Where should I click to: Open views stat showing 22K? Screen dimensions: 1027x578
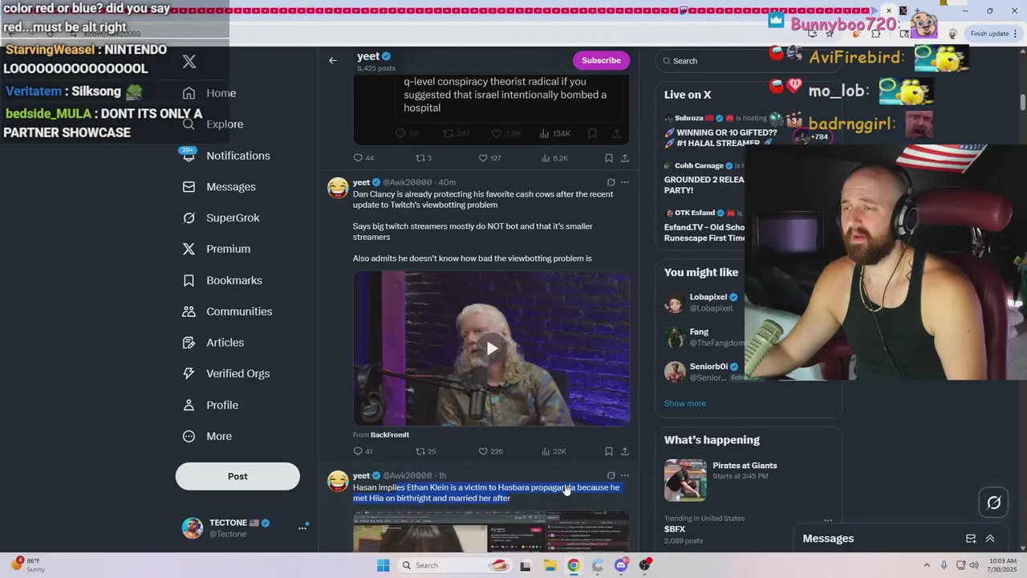pyautogui.click(x=554, y=451)
